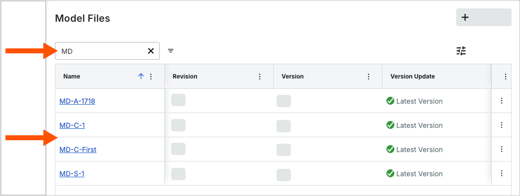The width and height of the screenshot is (520, 196).
Task: Click Latest Version status in MD-A-1718 row
Action: coord(415,101)
